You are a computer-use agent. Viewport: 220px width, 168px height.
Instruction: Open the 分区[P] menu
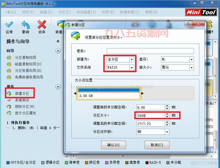point(64,12)
